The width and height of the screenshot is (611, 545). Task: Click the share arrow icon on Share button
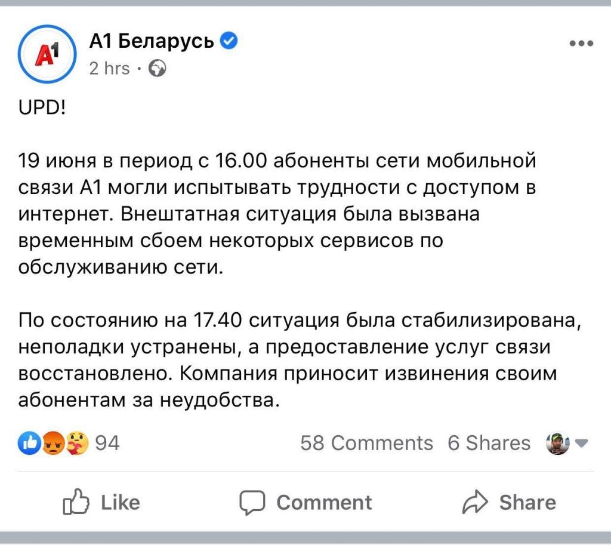pos(476,503)
